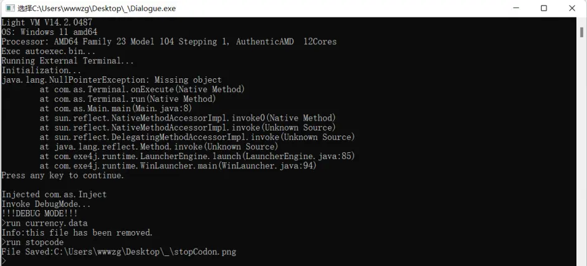Screen dimensions: 587x266
Task: Click the 'Terminal.onExecute' stack trace line
Action: (142, 89)
